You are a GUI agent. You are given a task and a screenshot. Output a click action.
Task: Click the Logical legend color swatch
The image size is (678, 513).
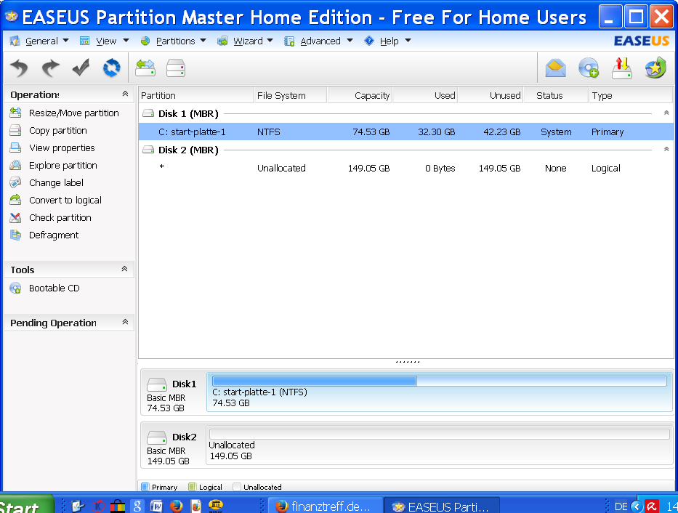pos(193,487)
